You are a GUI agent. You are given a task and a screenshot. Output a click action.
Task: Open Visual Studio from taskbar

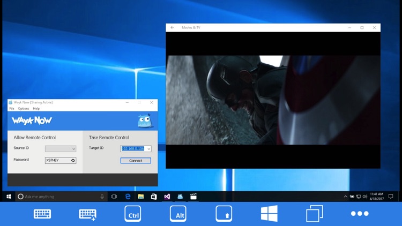(167, 197)
